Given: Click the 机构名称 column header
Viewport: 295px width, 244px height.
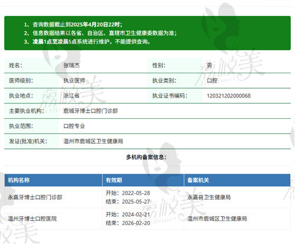Looking at the screenshot, I should [x=19, y=180].
